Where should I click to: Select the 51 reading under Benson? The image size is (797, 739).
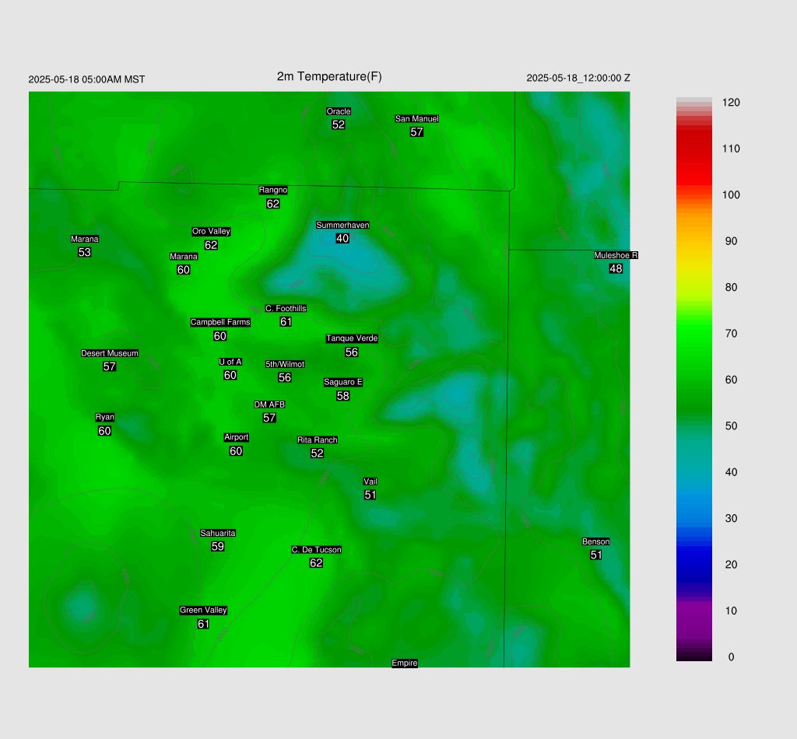pyautogui.click(x=595, y=555)
